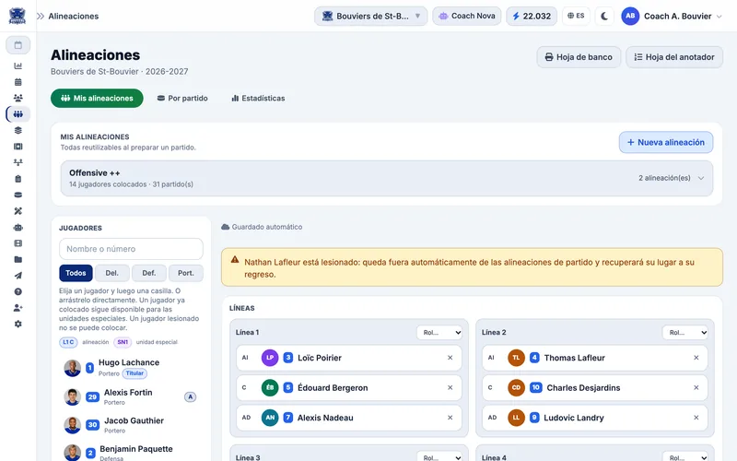Open the clipboard icon in the sidebar
Viewport: 737px width, 461px height.
18,179
